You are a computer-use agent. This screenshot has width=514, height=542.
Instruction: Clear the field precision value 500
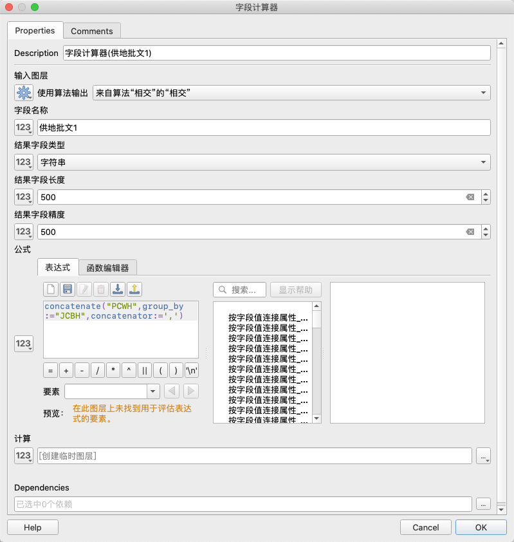click(x=470, y=232)
